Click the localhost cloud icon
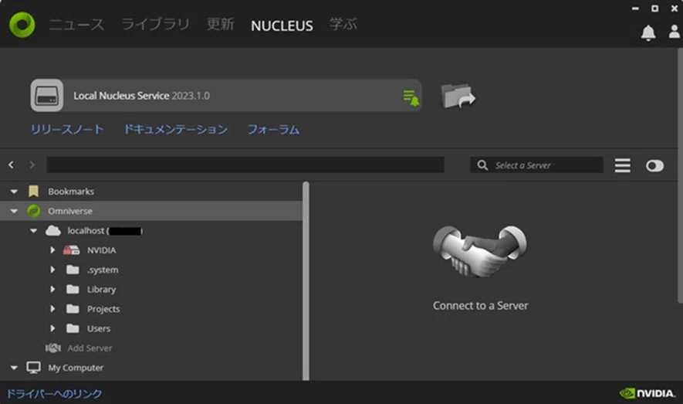The image size is (683, 404). [x=53, y=230]
